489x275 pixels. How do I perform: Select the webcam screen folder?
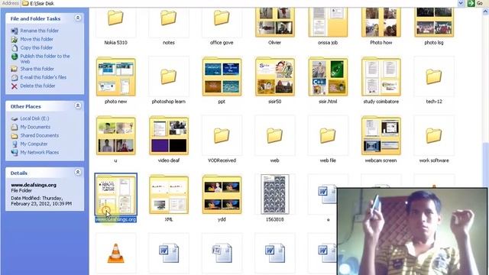click(x=381, y=136)
